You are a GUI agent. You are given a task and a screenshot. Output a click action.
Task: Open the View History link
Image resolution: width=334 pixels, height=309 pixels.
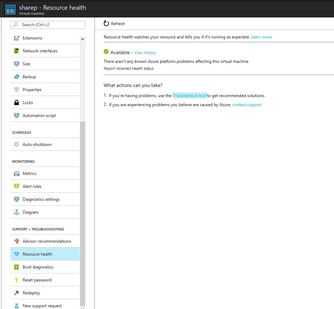145,53
